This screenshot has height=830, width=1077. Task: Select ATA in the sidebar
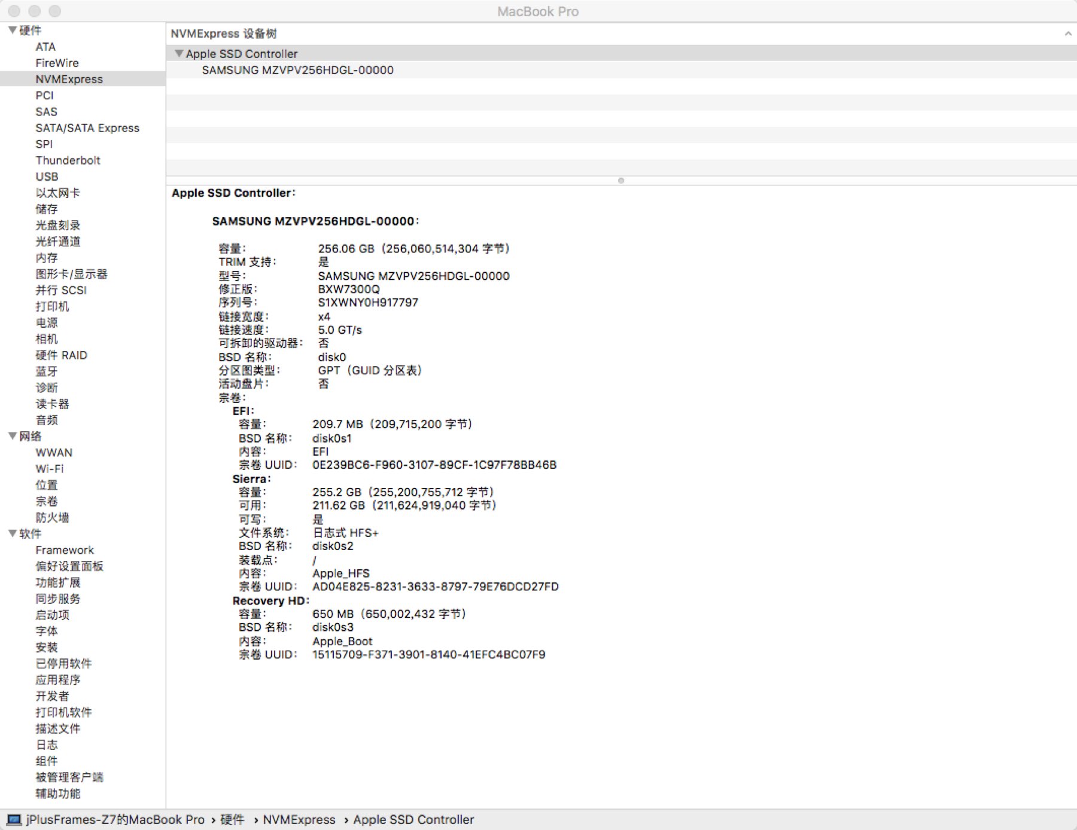(x=45, y=47)
